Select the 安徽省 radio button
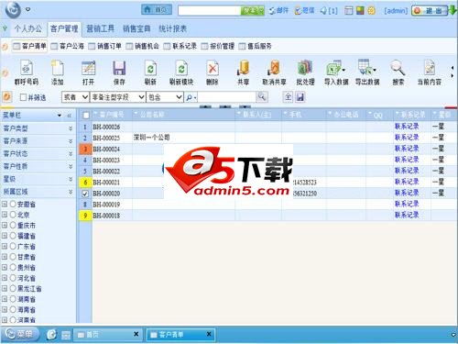458x344 pixels. coord(13,204)
